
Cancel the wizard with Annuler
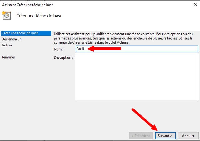coord(188,136)
